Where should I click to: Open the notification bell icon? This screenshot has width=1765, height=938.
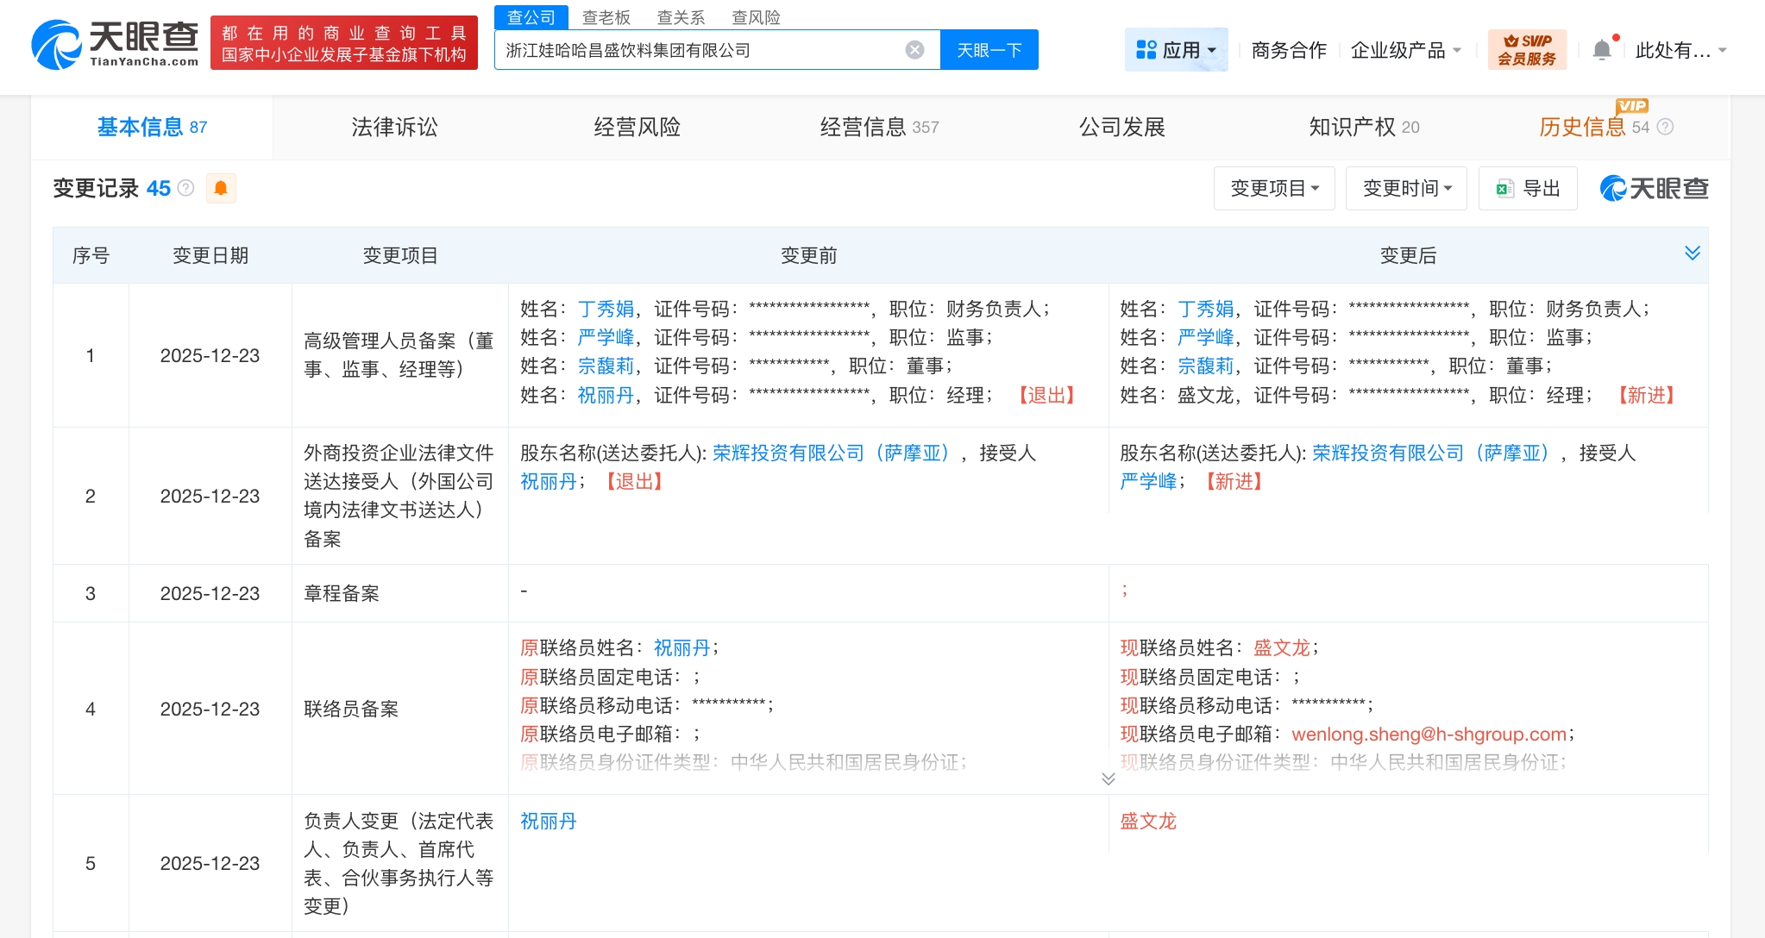click(x=1601, y=50)
